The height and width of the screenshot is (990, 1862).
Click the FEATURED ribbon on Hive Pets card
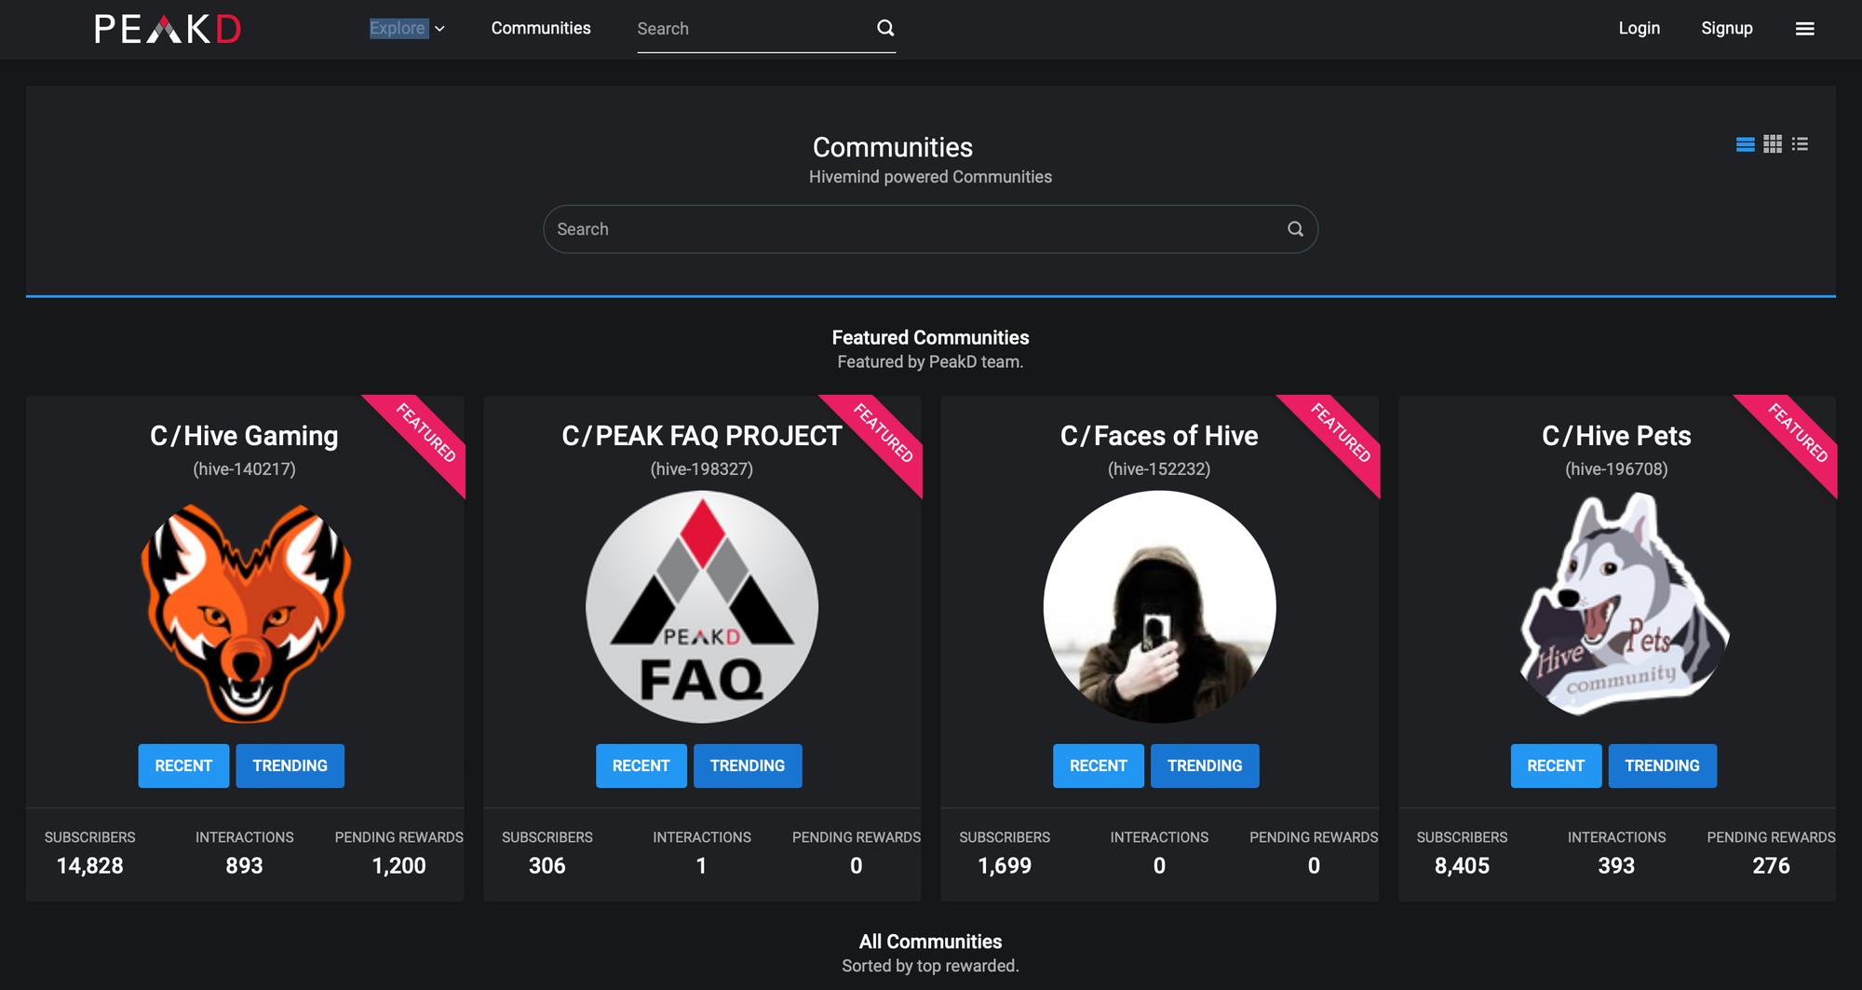[x=1797, y=434]
